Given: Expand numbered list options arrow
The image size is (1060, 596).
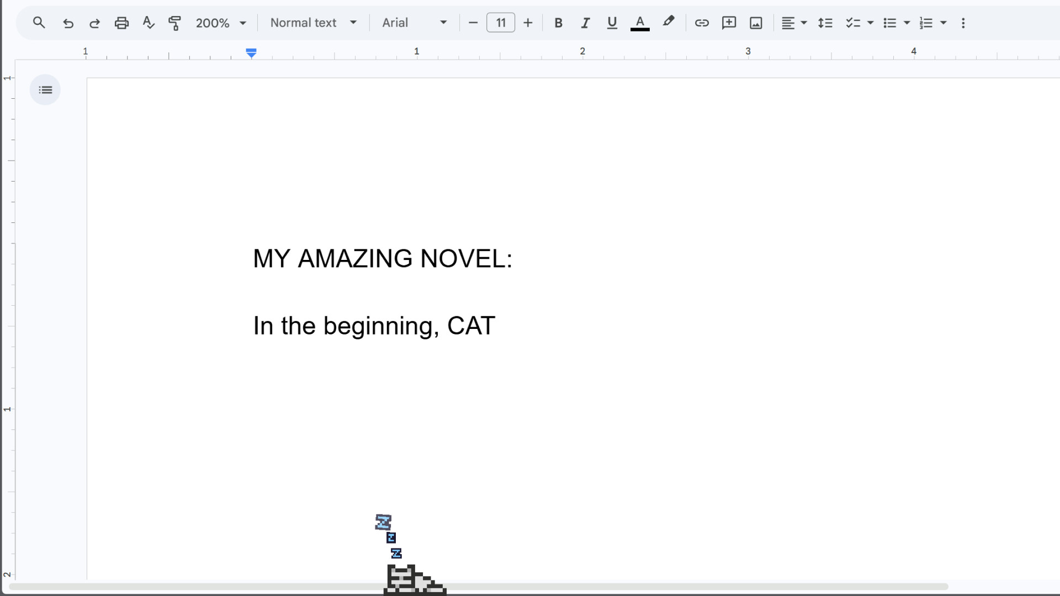Looking at the screenshot, I should coord(944,23).
